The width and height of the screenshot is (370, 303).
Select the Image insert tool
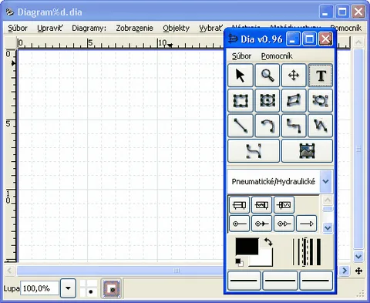coord(307,151)
